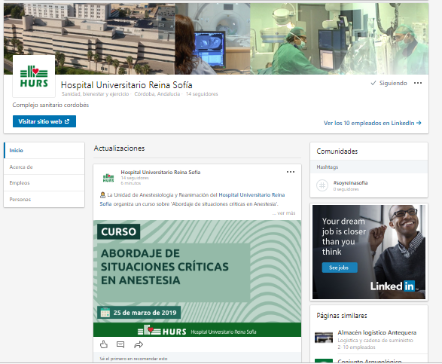This screenshot has height=364, width=442.
Task: Toggle the Siguiendo follow button
Action: (389, 83)
